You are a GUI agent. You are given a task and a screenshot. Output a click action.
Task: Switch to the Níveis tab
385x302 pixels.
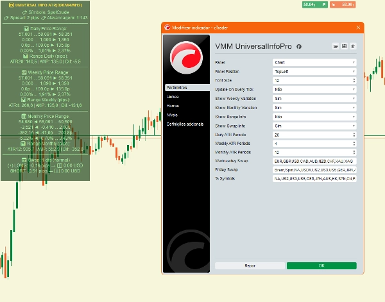pos(172,115)
